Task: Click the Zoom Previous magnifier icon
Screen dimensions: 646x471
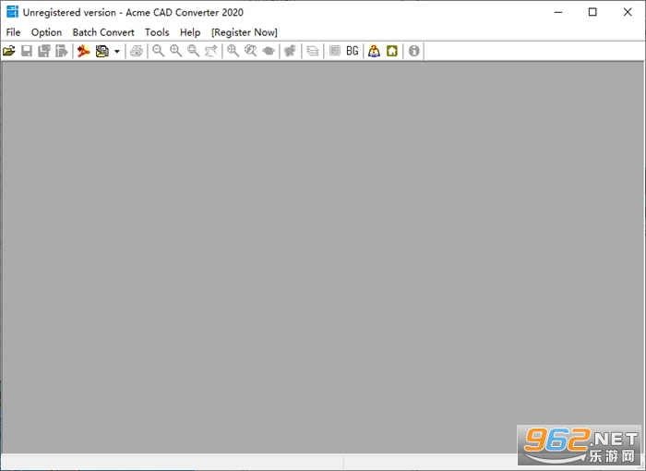Action: tap(250, 51)
